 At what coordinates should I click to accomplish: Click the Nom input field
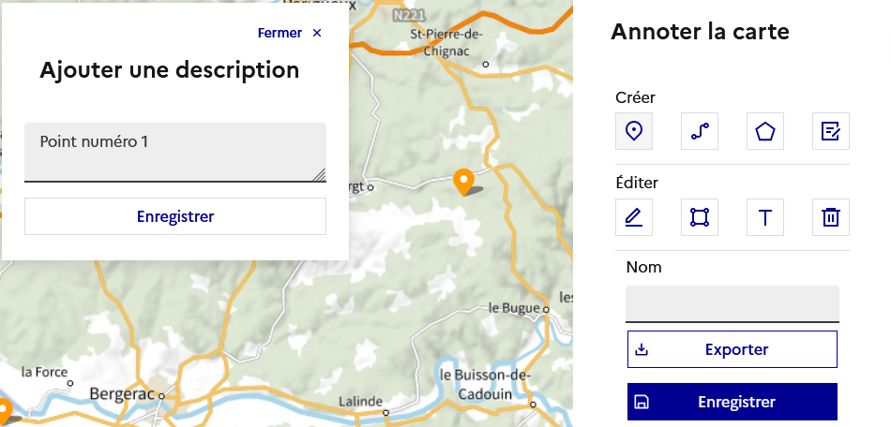732,303
